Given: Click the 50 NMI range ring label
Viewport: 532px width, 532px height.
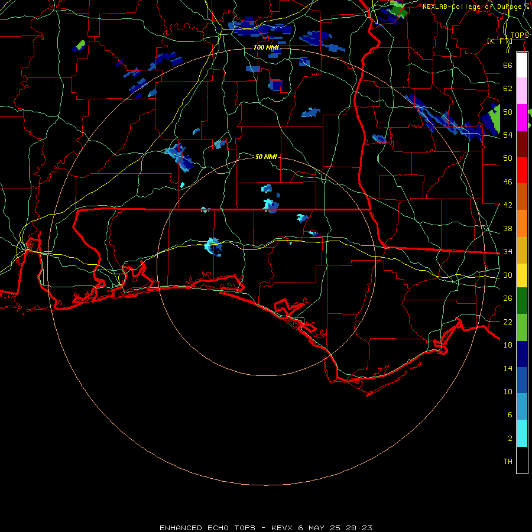Looking at the screenshot, I should click(267, 157).
